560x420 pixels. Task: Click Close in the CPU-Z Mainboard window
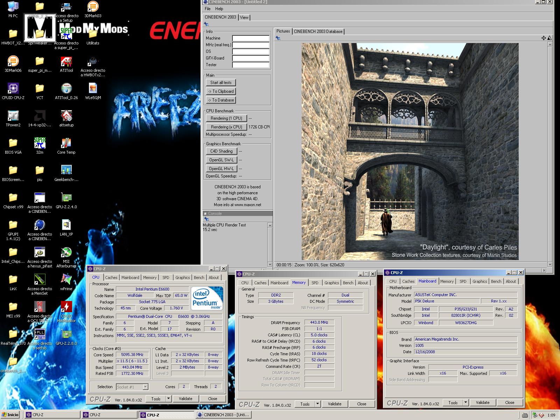510,402
